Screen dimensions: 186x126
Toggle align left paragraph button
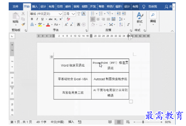93,19
